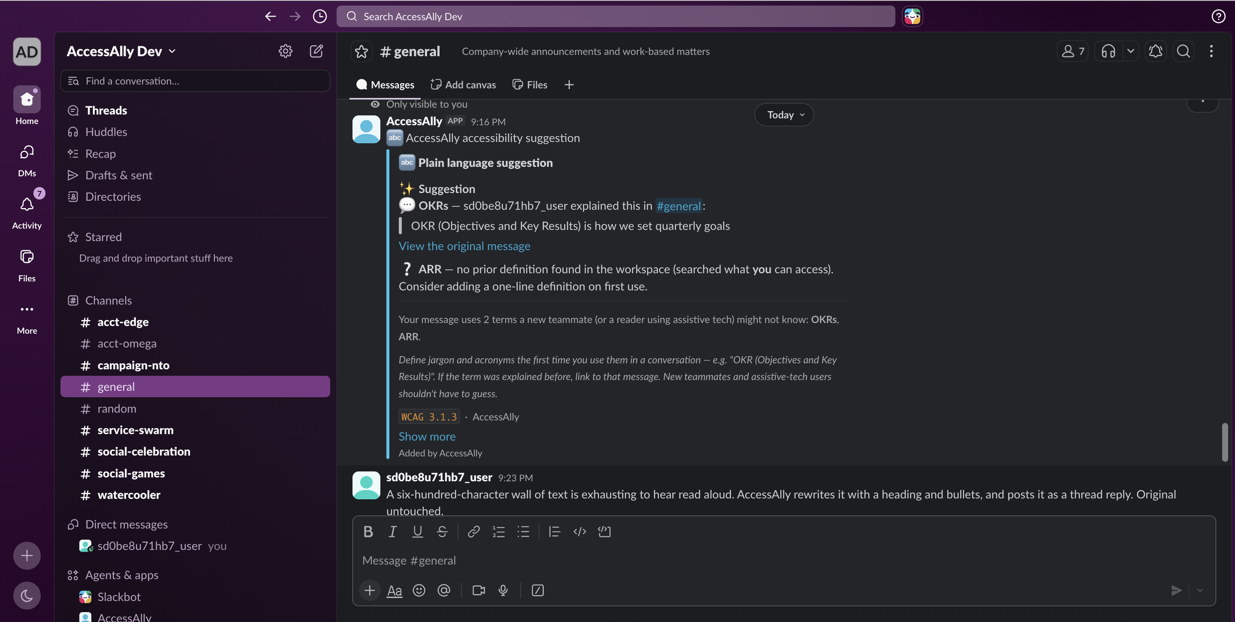Open sd0be8u71hb7_user profile from message
This screenshot has height=622, width=1235.
click(x=439, y=477)
